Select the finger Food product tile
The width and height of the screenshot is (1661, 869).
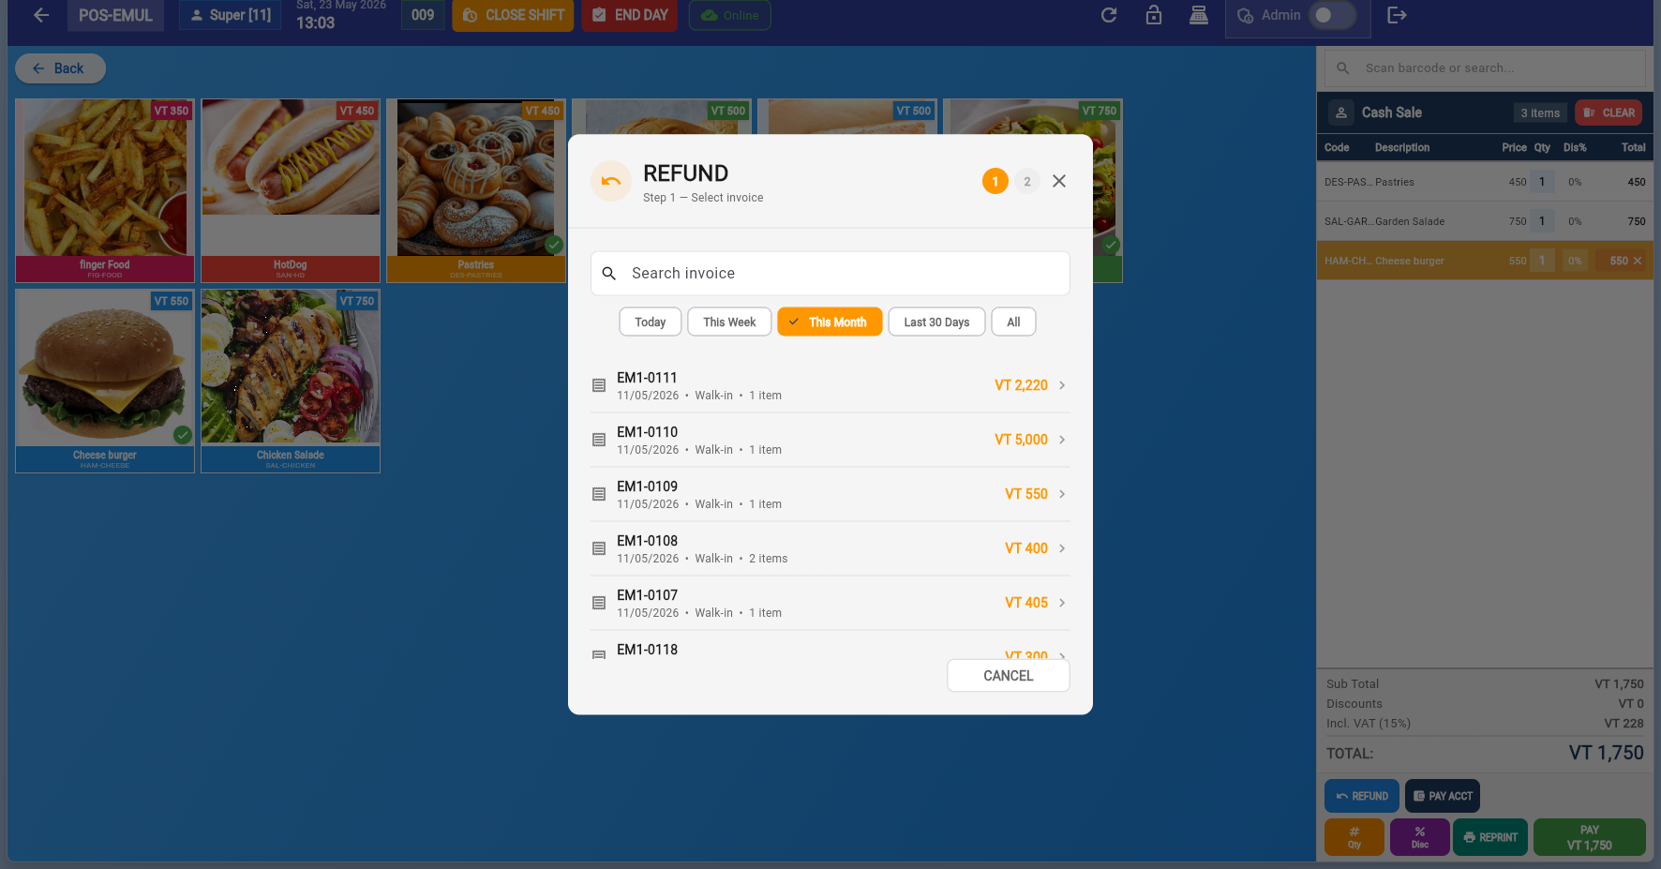105,191
